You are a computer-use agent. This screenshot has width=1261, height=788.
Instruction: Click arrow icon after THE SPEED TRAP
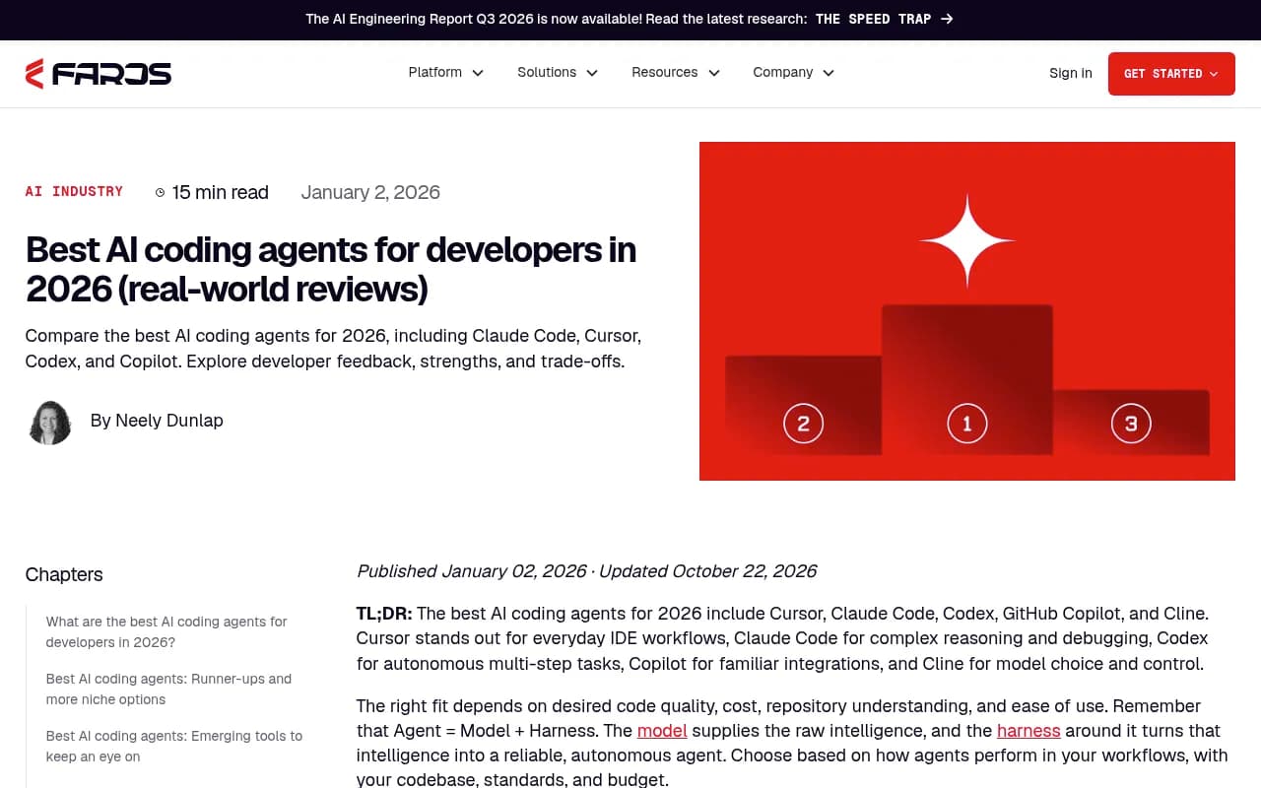[947, 19]
